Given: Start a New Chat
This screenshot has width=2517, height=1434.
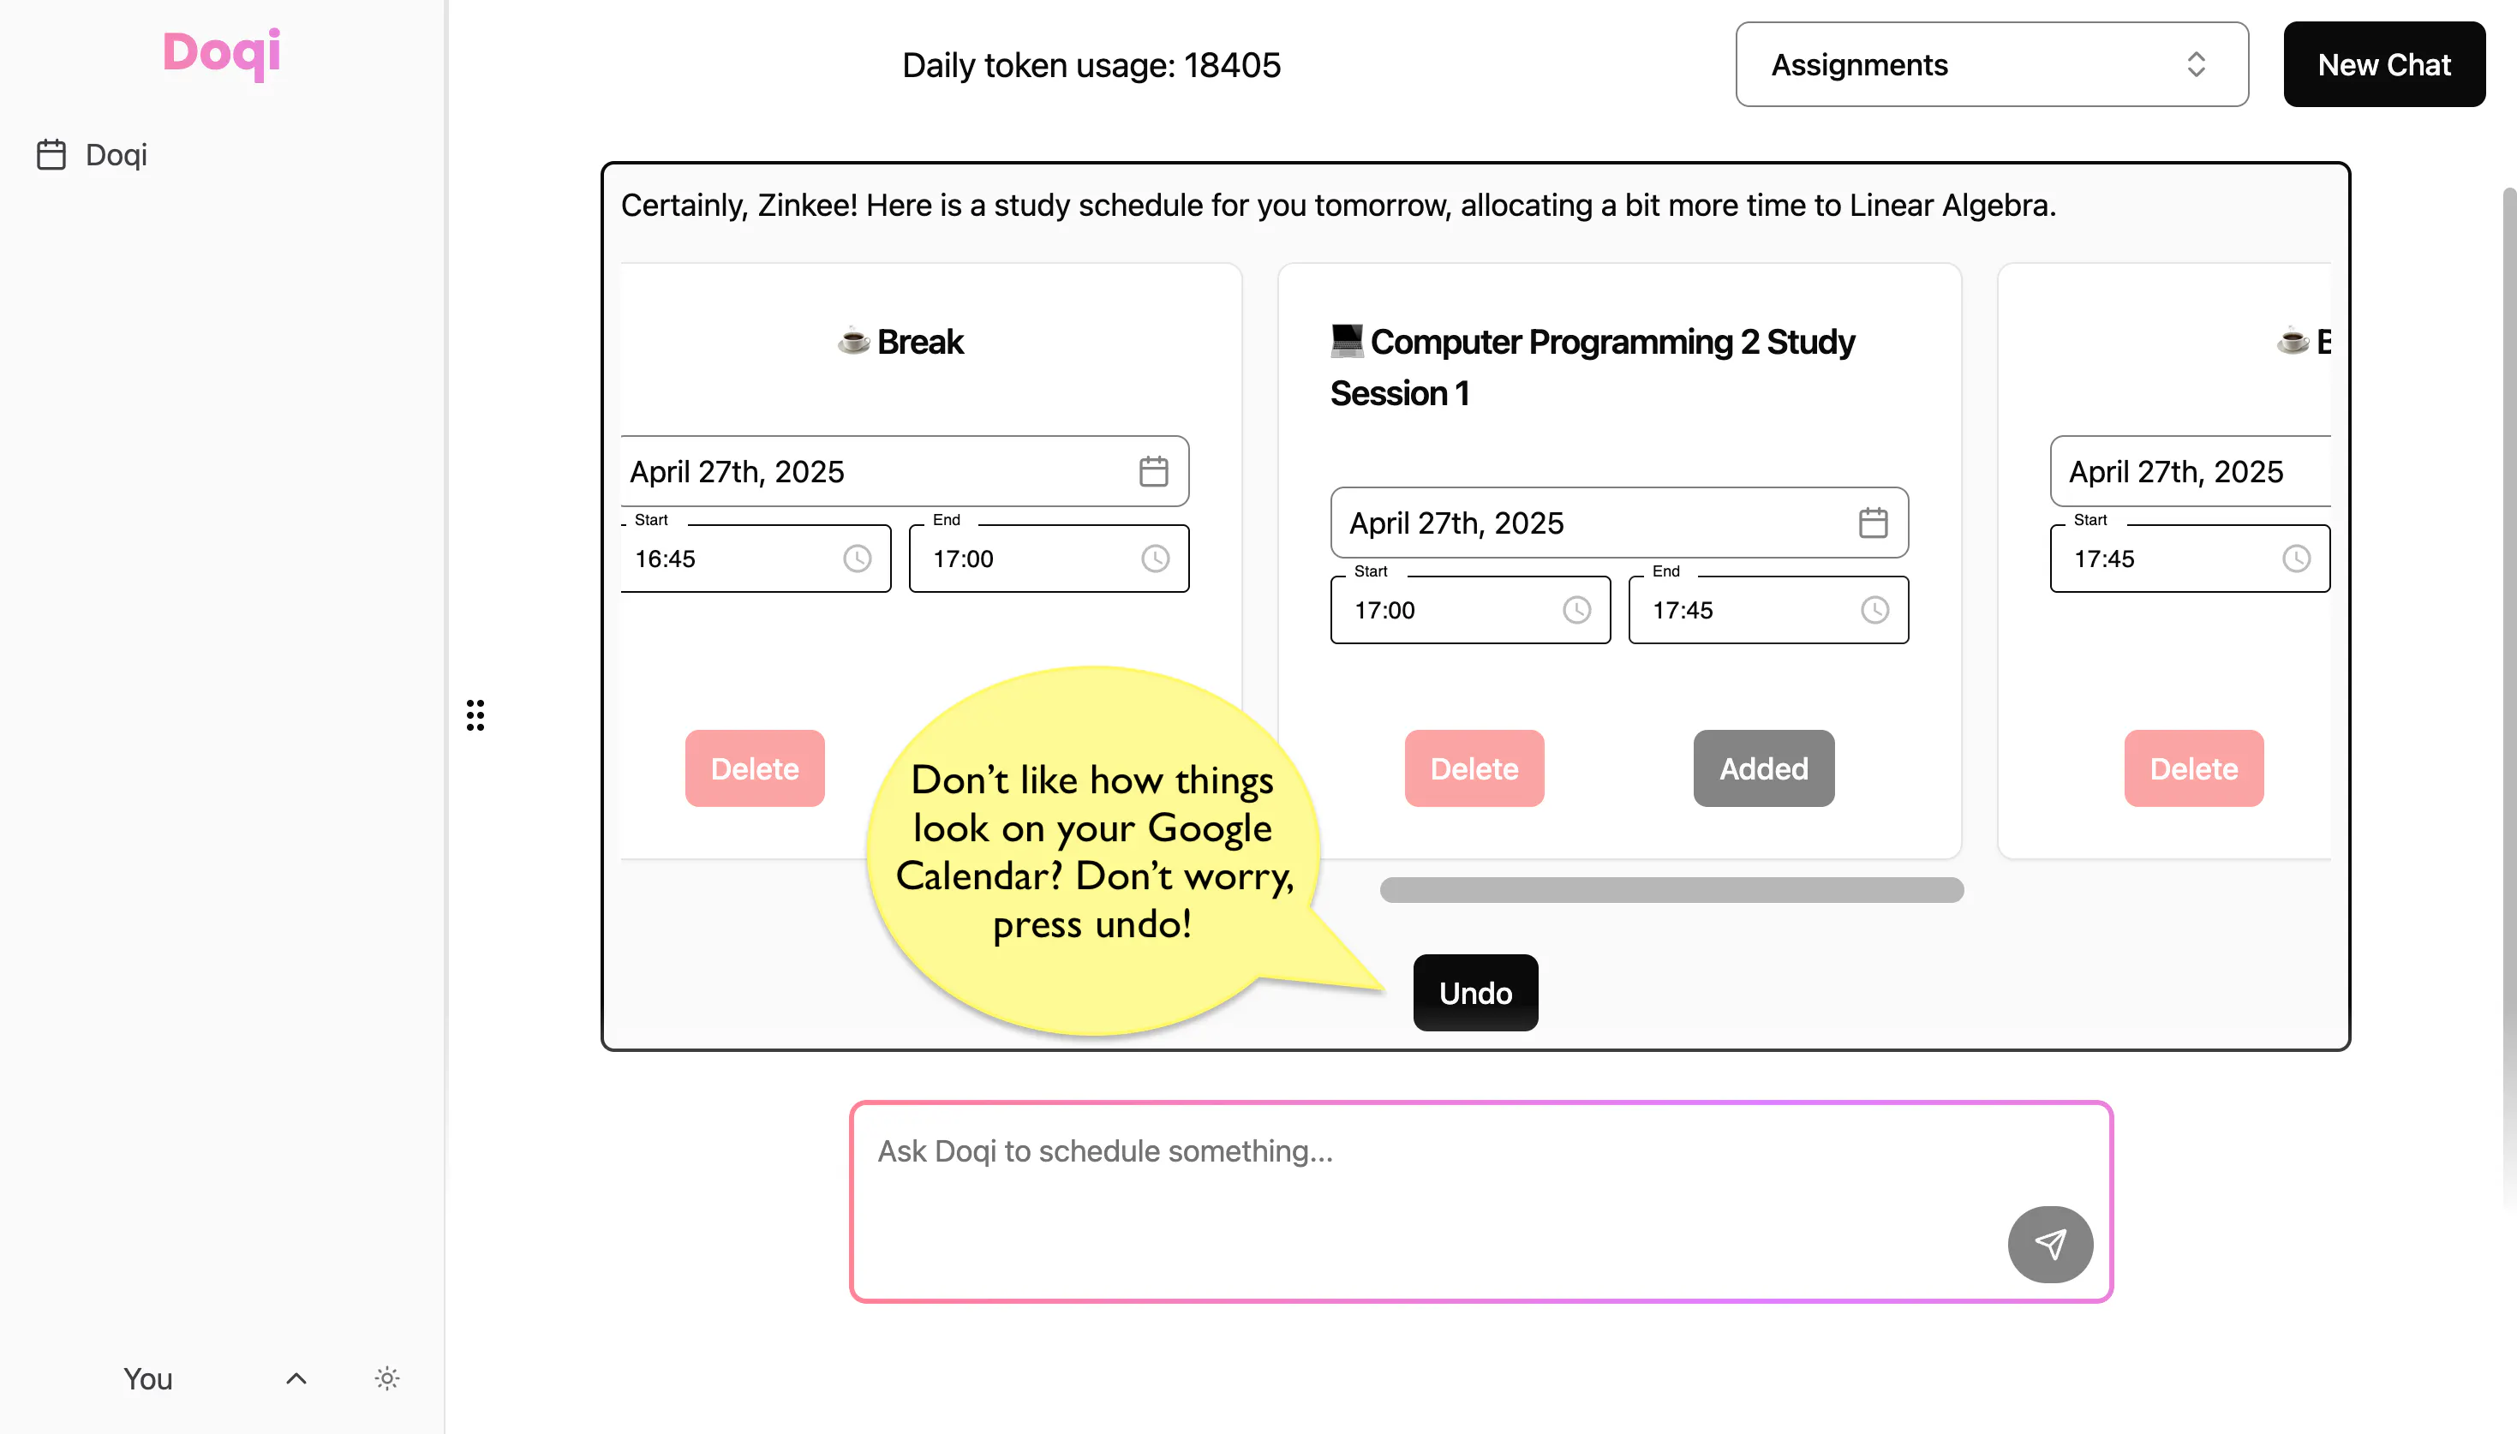Looking at the screenshot, I should coord(2383,65).
